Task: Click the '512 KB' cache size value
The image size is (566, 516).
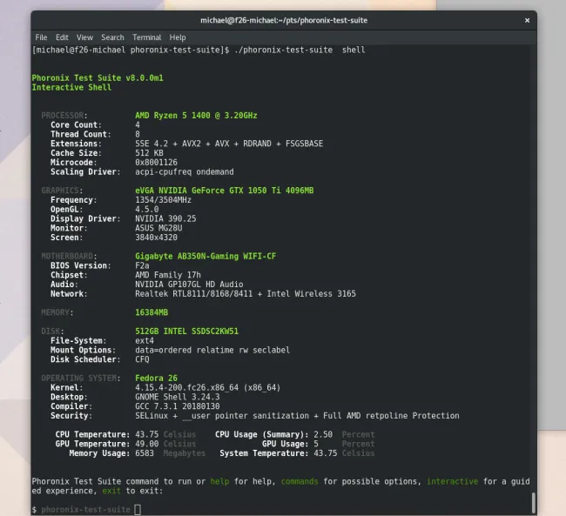Action: (149, 153)
